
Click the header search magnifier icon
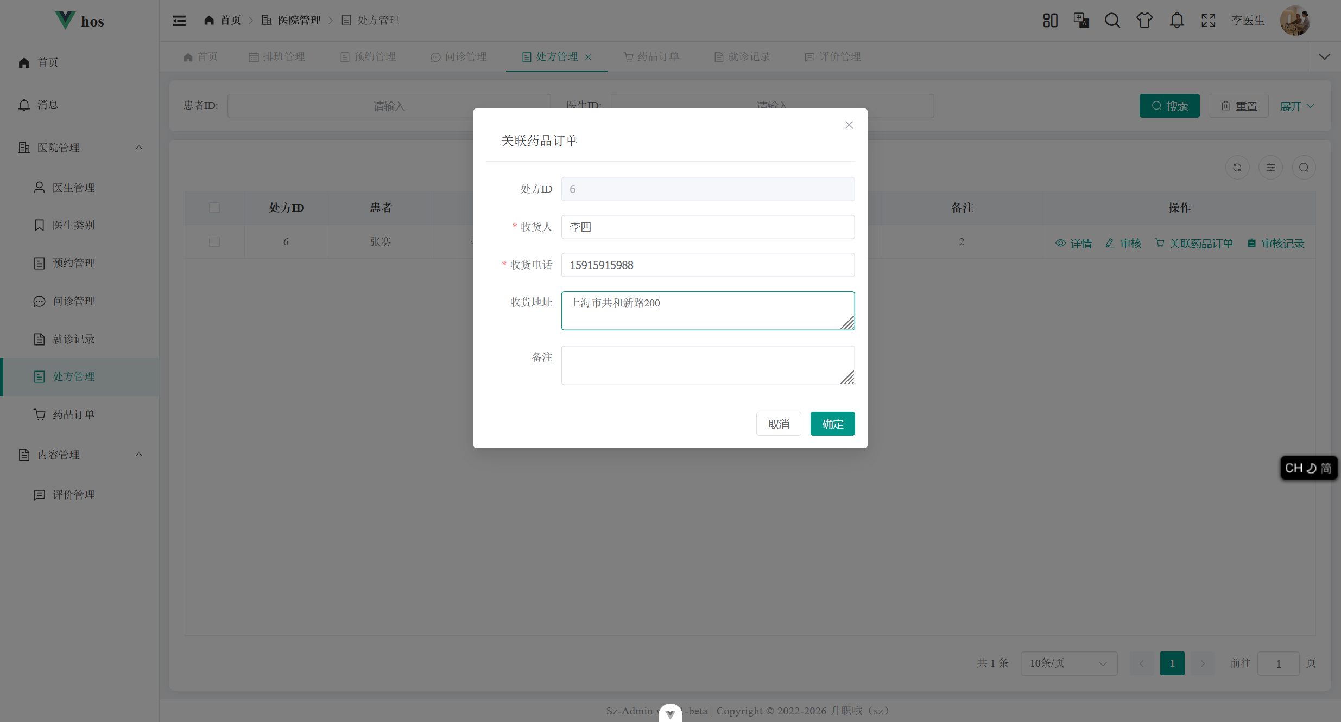[x=1112, y=21]
